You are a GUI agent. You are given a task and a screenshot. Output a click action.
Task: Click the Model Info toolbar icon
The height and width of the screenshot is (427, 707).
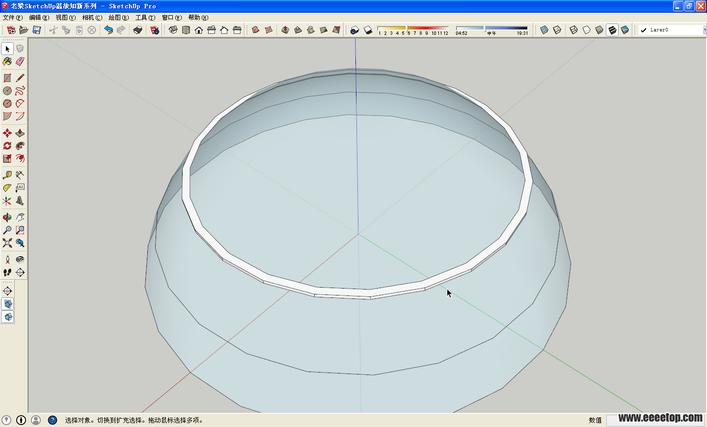tap(155, 30)
